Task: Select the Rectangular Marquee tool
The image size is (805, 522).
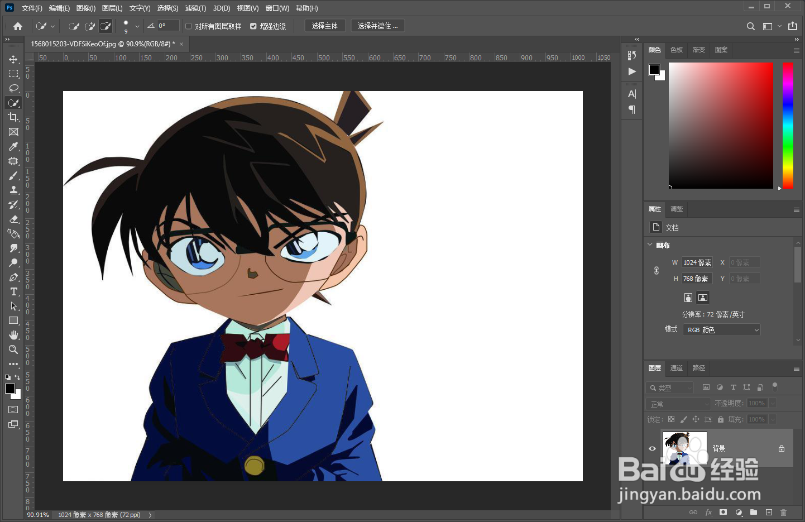Action: point(13,74)
